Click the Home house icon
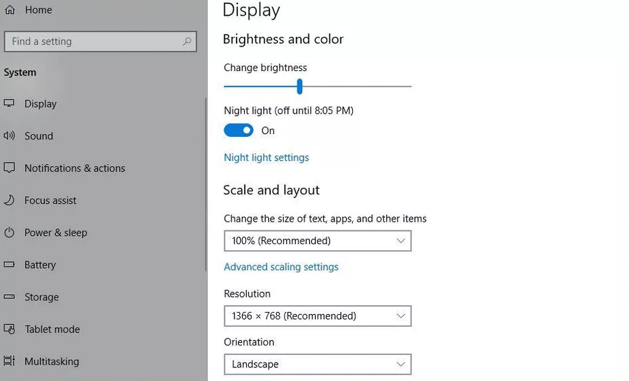Viewport: 629px width, 381px height. [10, 10]
